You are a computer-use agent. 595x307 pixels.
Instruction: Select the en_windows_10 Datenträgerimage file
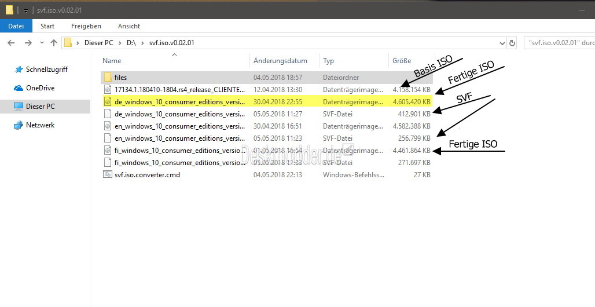click(267, 126)
